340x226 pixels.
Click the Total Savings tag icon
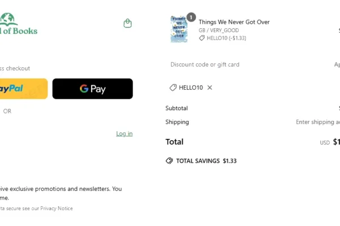[169, 161]
